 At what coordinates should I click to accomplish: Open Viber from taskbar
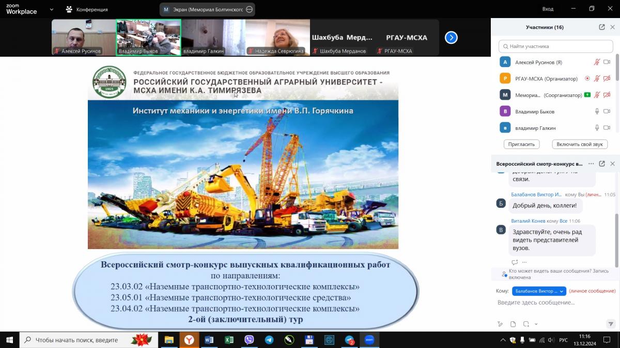point(250,340)
